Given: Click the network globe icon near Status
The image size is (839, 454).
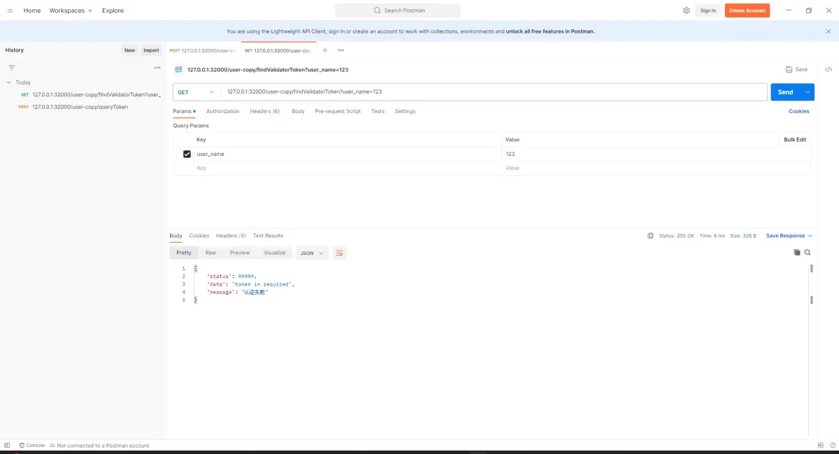Looking at the screenshot, I should click(x=651, y=236).
